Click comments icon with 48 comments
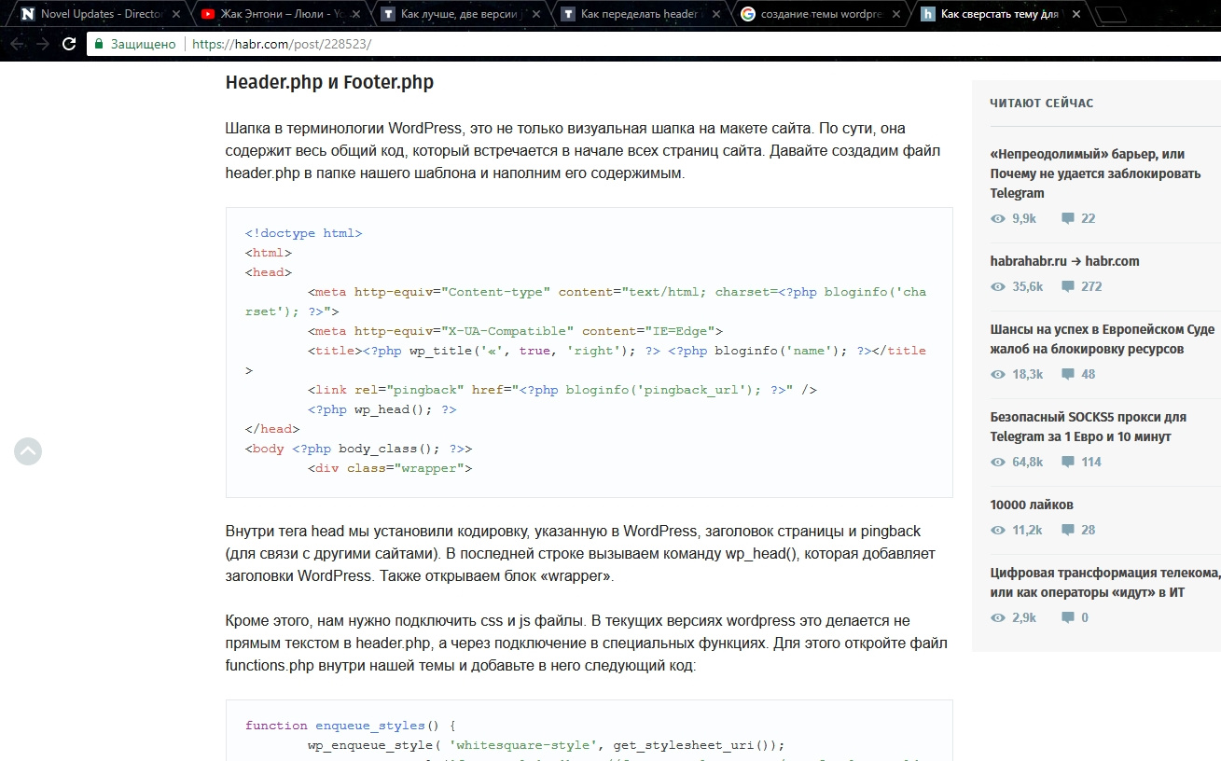Image resolution: width=1221 pixels, height=761 pixels. [1068, 374]
